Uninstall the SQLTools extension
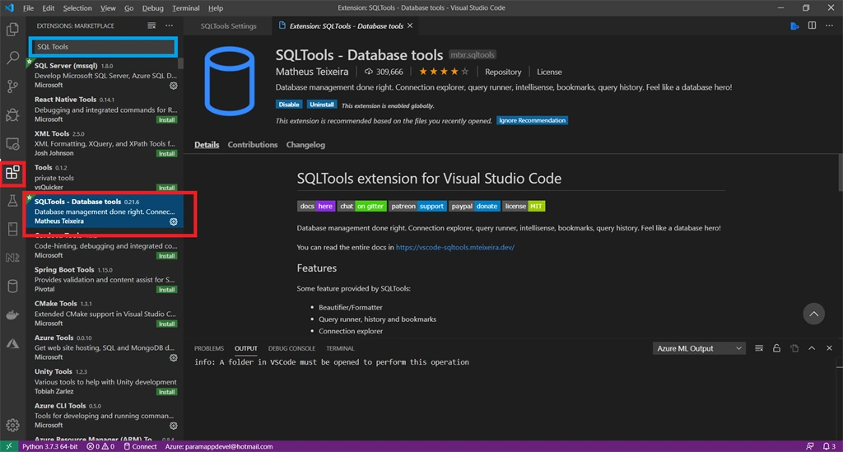This screenshot has height=452, width=843. pos(322,105)
